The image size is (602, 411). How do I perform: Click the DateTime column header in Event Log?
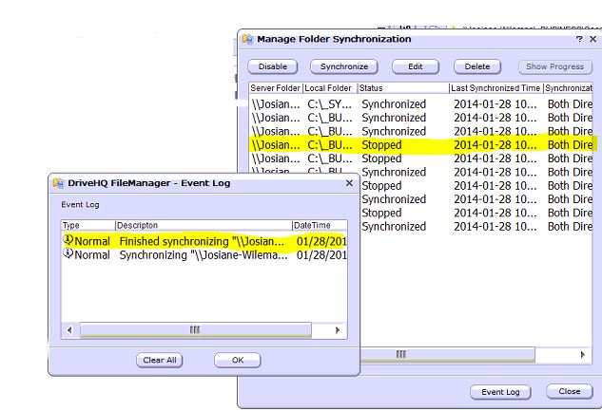click(314, 225)
